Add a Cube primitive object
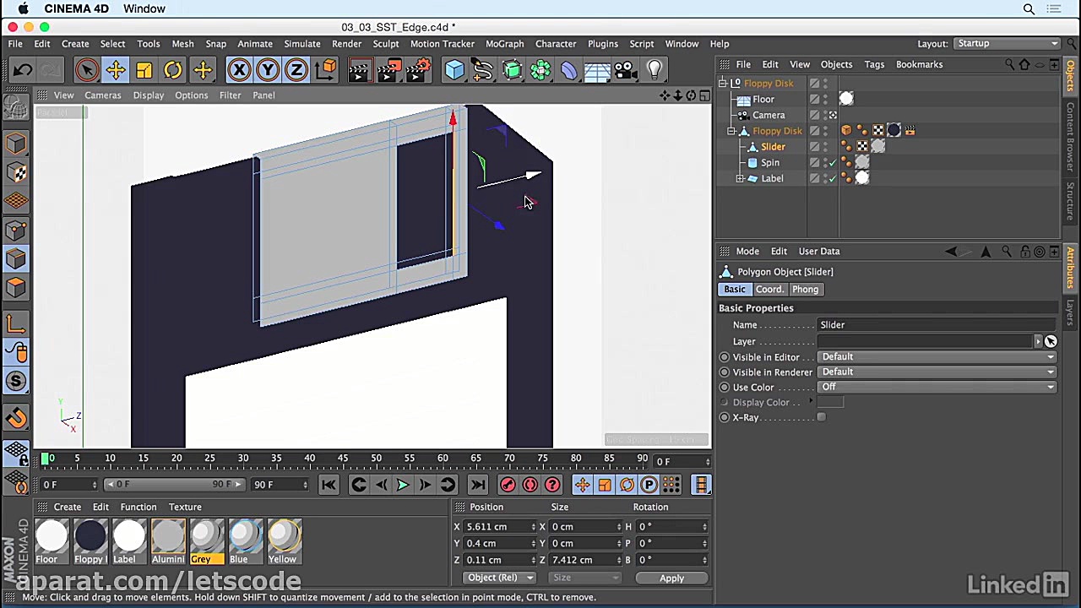Image resolution: width=1081 pixels, height=608 pixels. pos(454,70)
